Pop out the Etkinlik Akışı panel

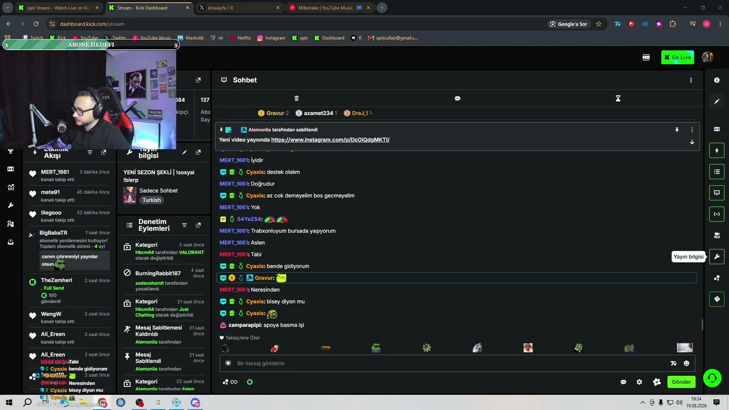coord(104,153)
